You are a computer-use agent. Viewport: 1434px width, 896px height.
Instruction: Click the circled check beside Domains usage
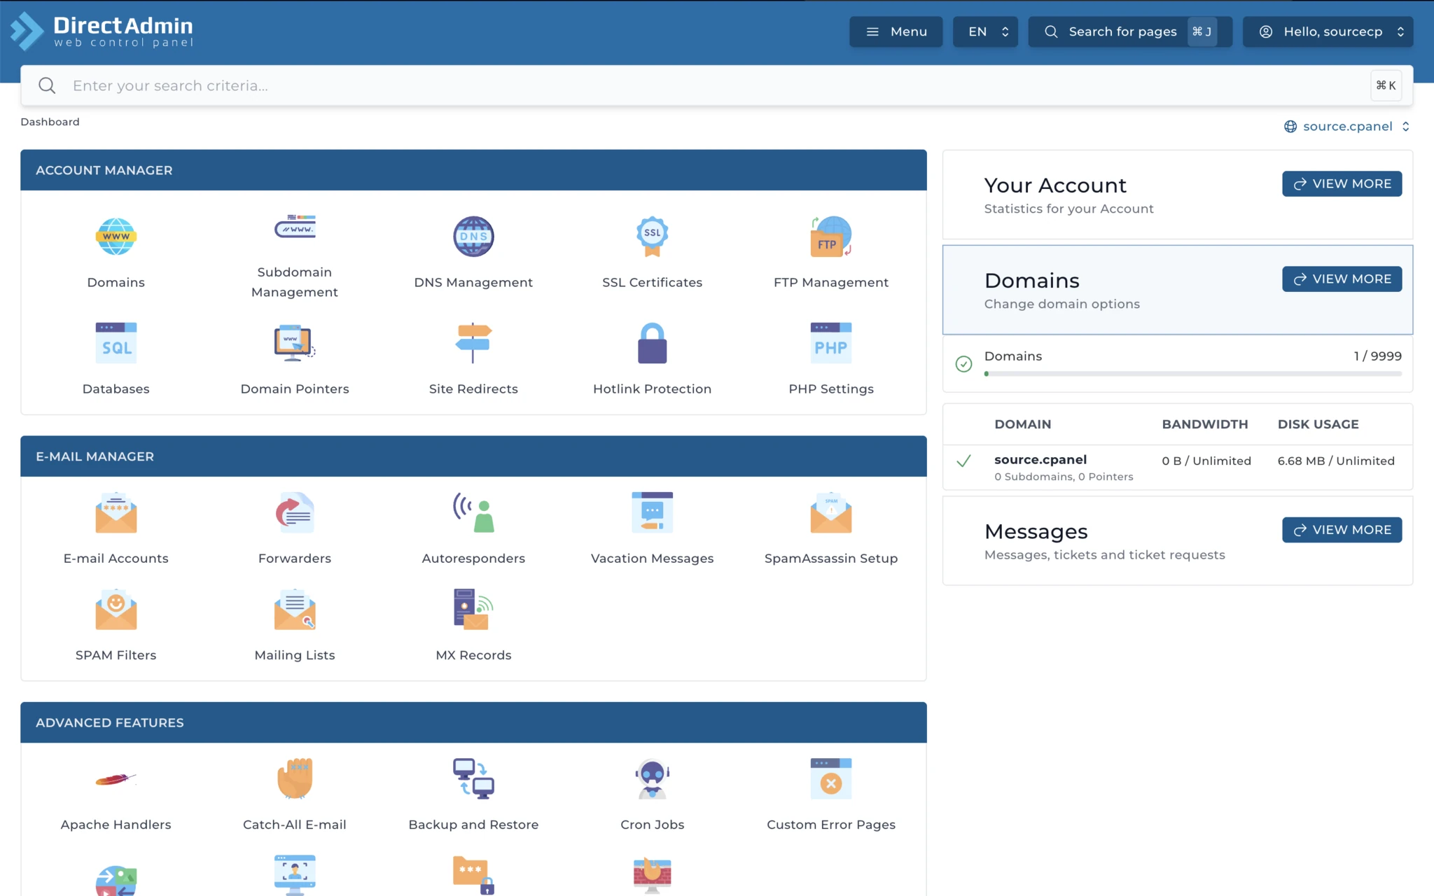963,364
